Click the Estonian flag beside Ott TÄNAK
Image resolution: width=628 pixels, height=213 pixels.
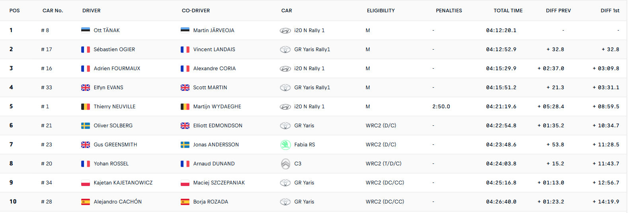[x=86, y=30]
